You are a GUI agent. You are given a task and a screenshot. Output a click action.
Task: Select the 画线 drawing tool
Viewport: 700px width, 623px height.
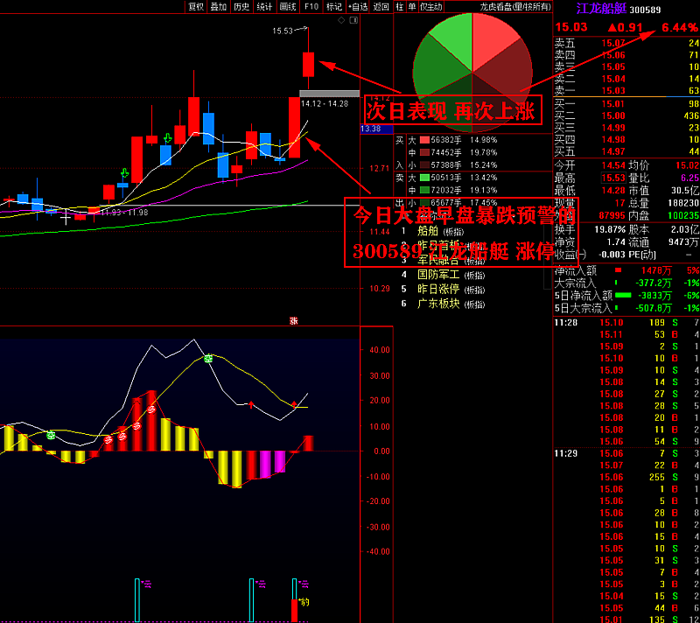pyautogui.click(x=287, y=6)
